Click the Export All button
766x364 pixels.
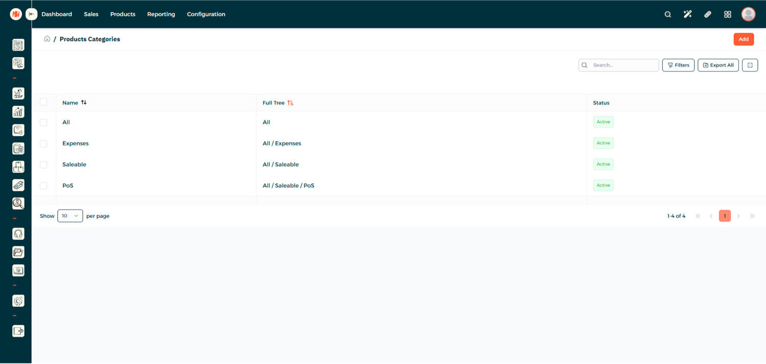pos(718,65)
